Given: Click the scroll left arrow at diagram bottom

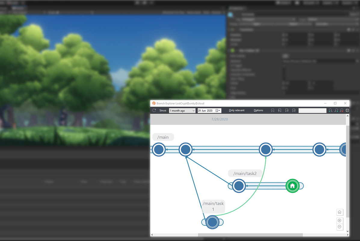Looking at the screenshot, I should tap(152, 235).
